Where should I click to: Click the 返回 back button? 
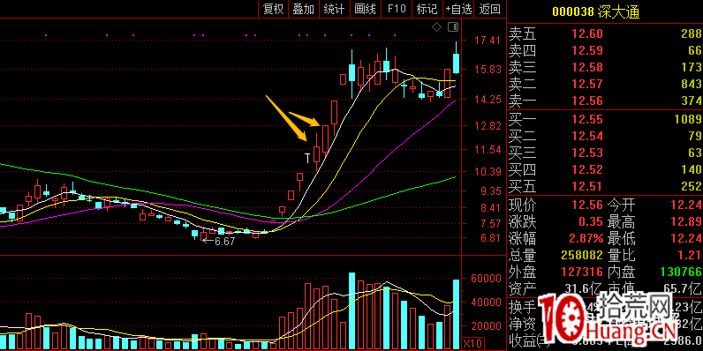[489, 9]
